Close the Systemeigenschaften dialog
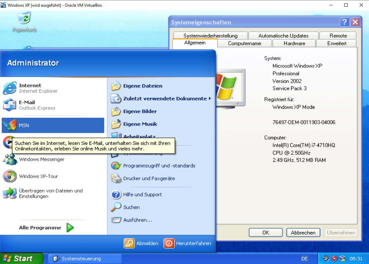The height and width of the screenshot is (264, 369). click(x=355, y=22)
